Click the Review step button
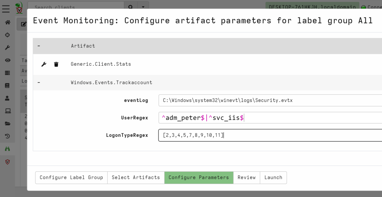 246,178
